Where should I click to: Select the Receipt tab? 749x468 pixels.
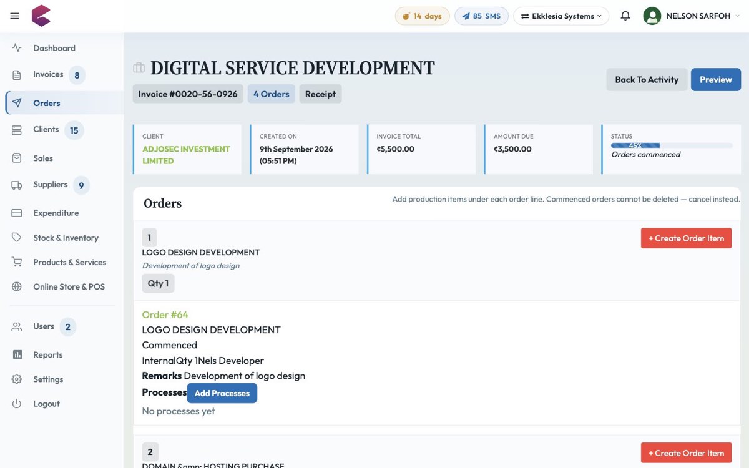pyautogui.click(x=320, y=94)
